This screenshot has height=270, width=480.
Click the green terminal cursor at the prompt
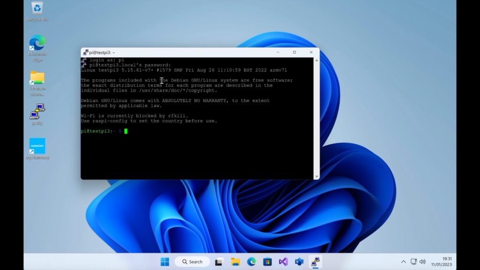click(126, 131)
